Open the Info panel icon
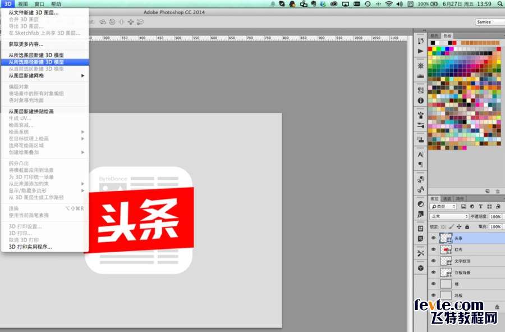Image resolution: width=505 pixels, height=332 pixels. click(421, 101)
